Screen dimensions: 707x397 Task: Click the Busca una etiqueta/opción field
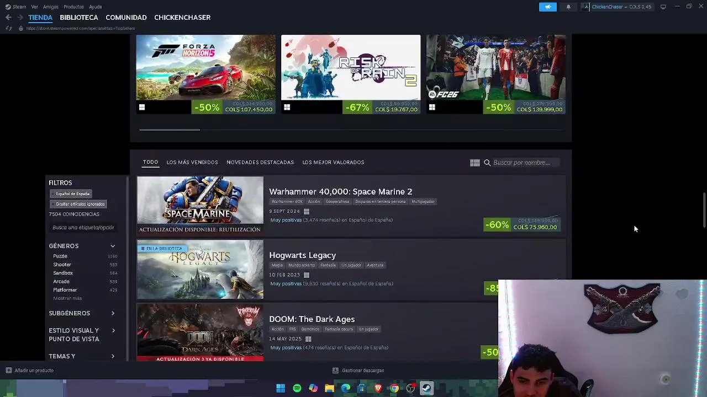point(83,228)
